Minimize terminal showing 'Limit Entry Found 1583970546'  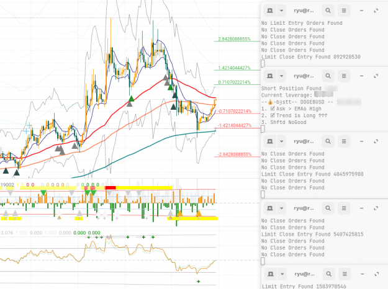pos(363,274)
